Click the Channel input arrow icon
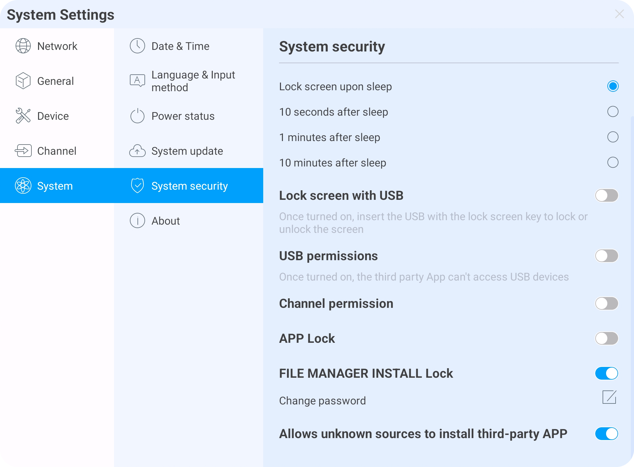The image size is (634, 467). point(23,151)
